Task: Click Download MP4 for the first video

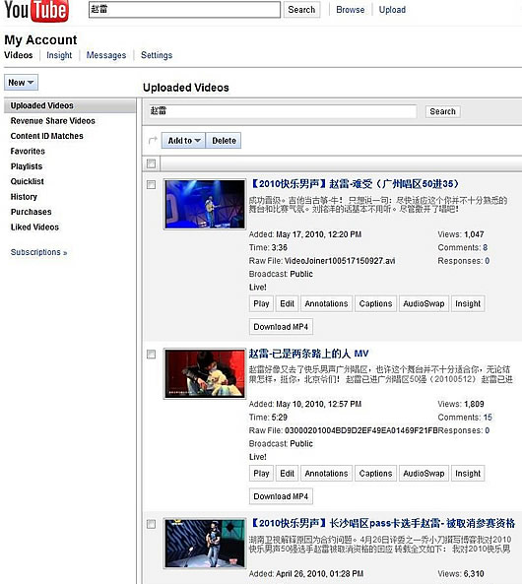Action: point(281,327)
